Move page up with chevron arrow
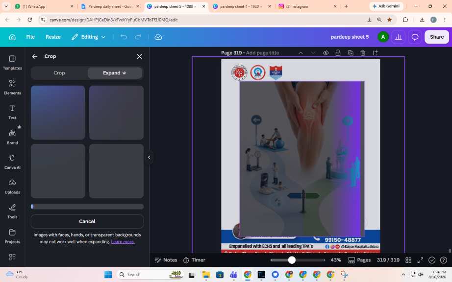452x282 pixels. [x=301, y=53]
